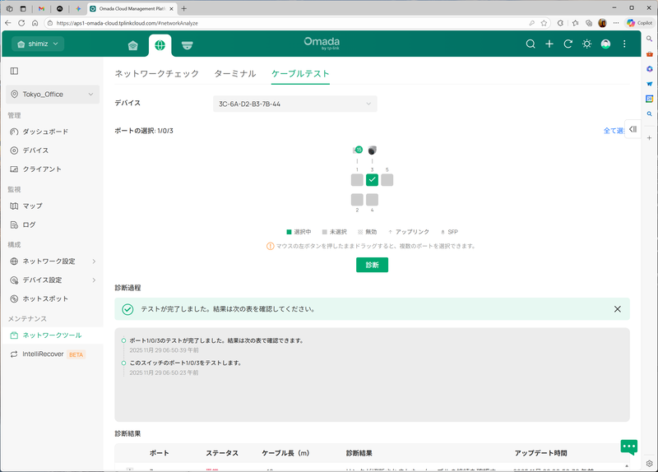Viewport: 658px width, 472px height.
Task: Switch to ターミナル tab
Action: [x=235, y=73]
